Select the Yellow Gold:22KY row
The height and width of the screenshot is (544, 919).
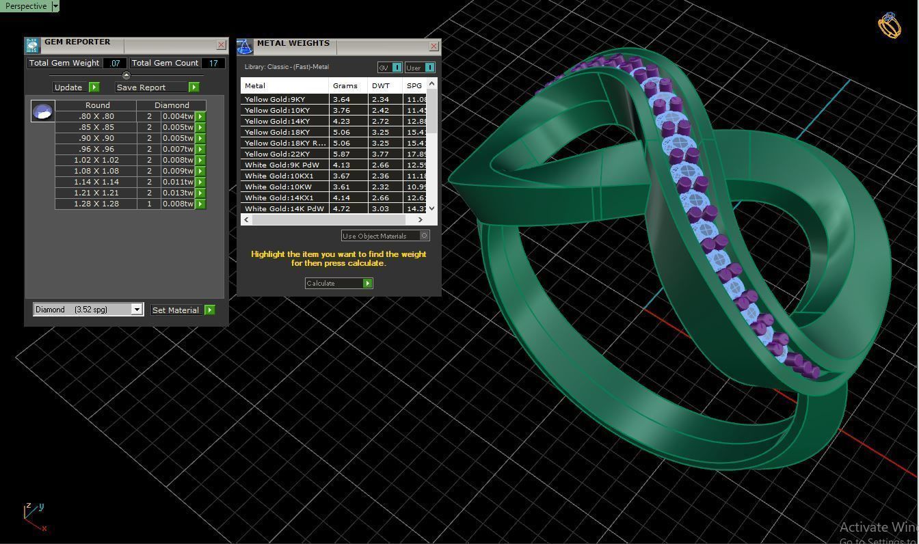coord(334,154)
